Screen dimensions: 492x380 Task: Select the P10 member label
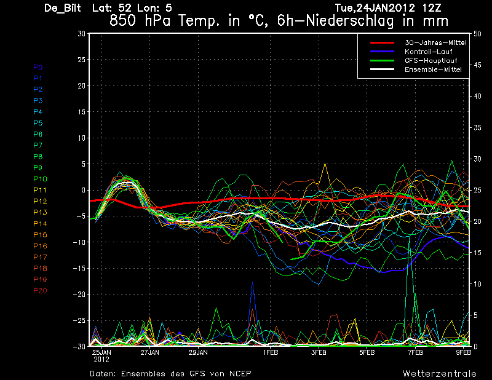coord(40,179)
